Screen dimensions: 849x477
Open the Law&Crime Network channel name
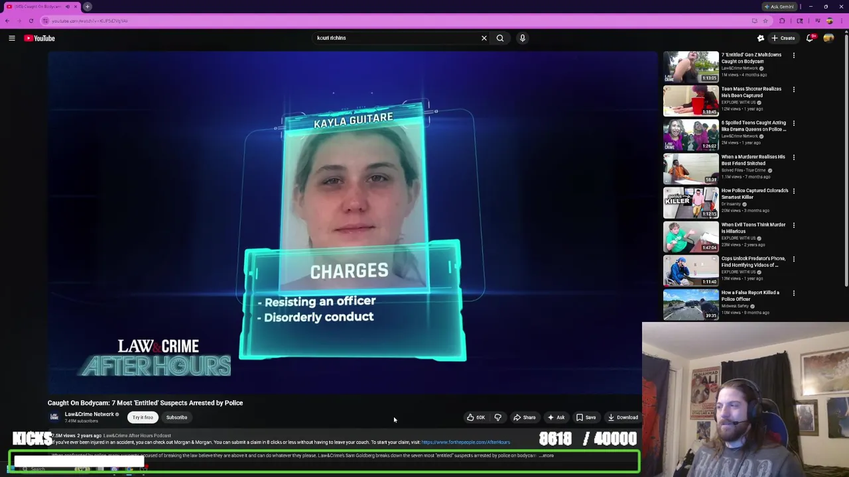[89, 414]
